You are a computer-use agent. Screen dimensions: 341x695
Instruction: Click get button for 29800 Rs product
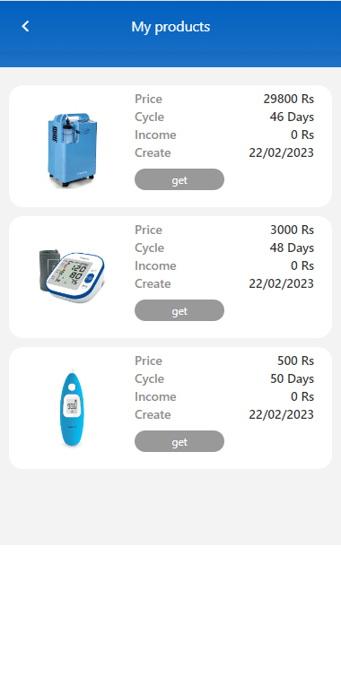[x=179, y=179]
